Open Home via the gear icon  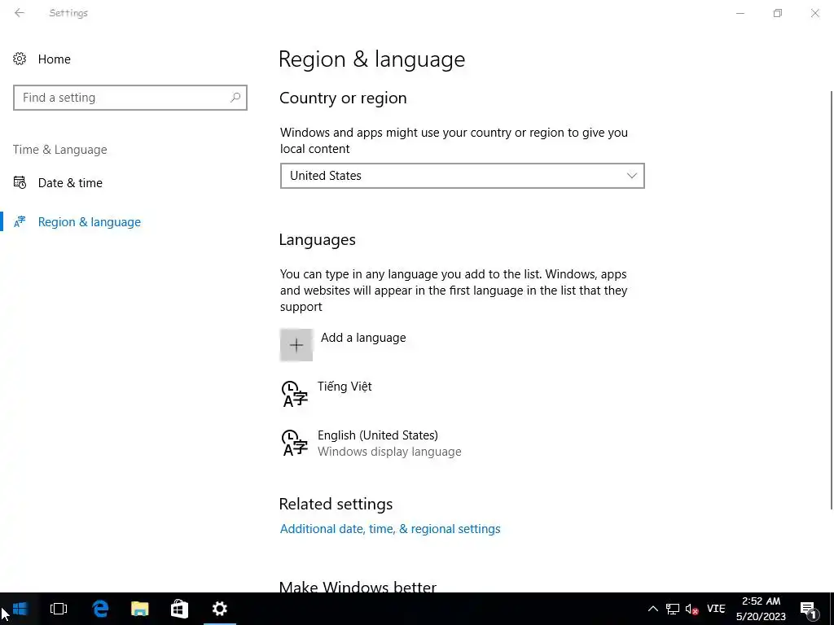coord(20,59)
